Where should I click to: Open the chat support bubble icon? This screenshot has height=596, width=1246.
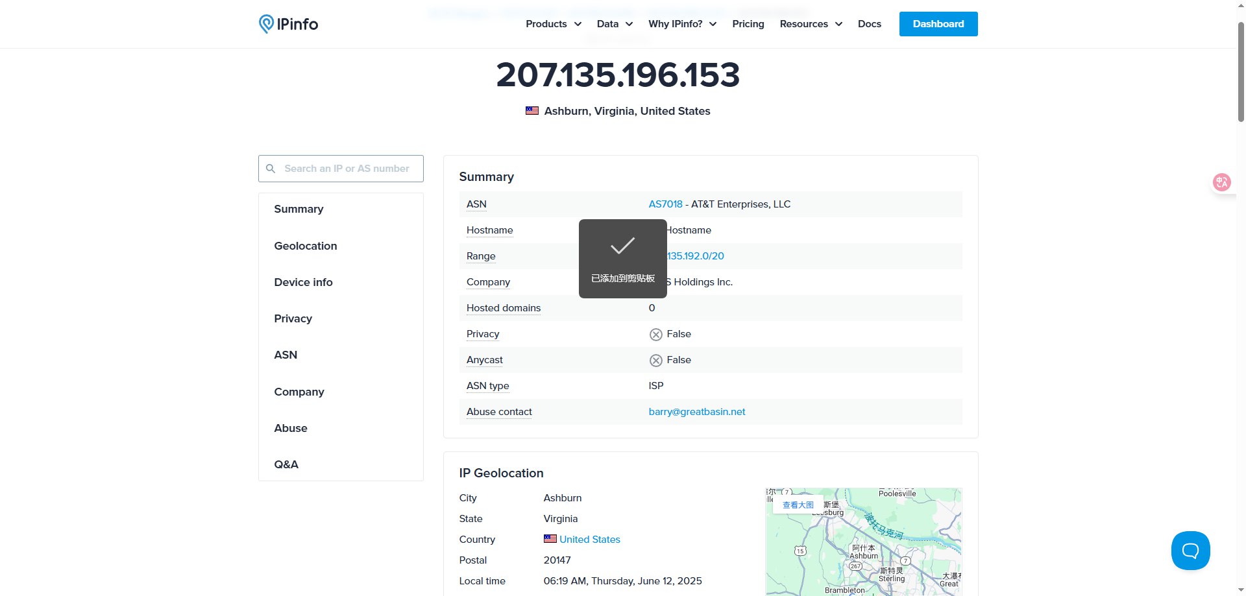[1190, 551]
